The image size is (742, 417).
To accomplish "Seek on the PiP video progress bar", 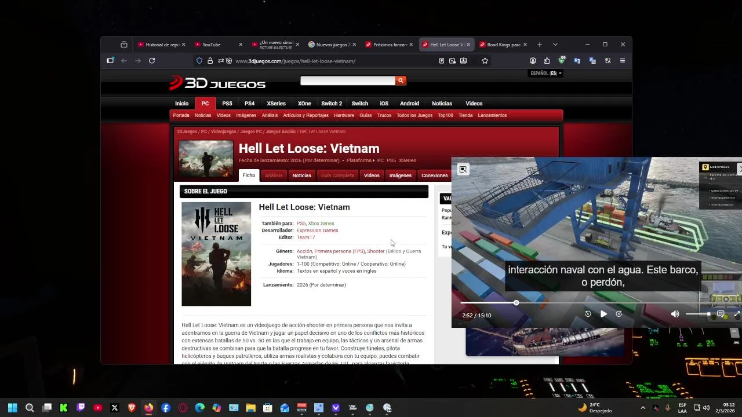I will click(580, 303).
